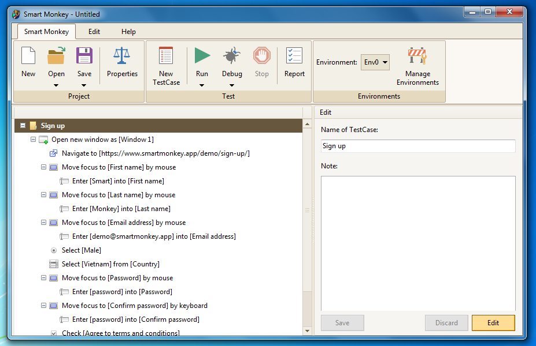Open project Properties scales icon
Viewport: 536px width, 346px height.
coord(121,55)
